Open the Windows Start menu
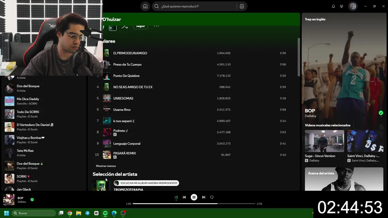388x218 pixels. pos(6,213)
